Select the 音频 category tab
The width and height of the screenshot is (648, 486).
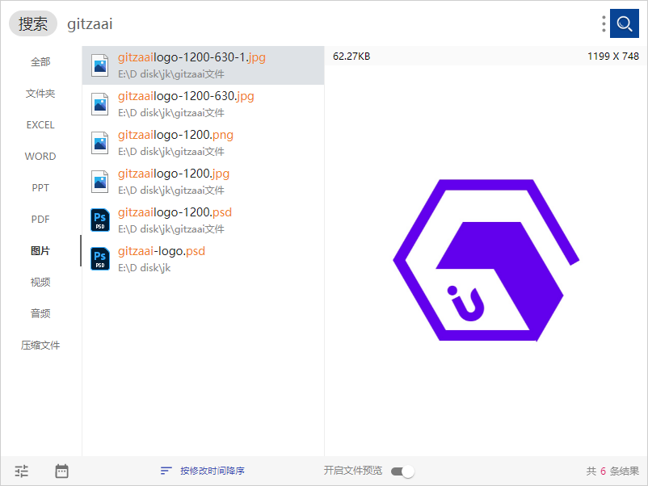pyautogui.click(x=40, y=313)
